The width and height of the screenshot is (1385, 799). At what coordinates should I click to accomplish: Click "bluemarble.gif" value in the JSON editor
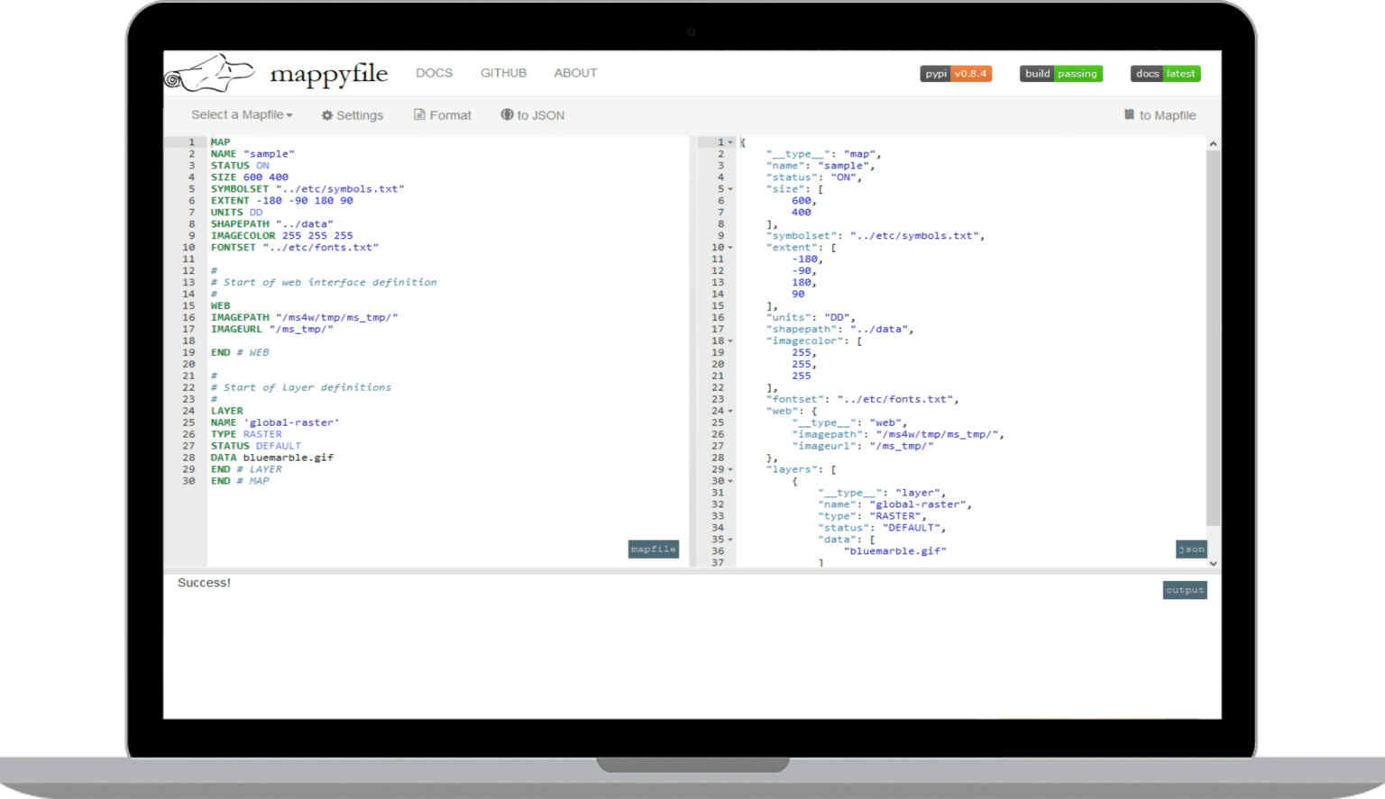895,551
